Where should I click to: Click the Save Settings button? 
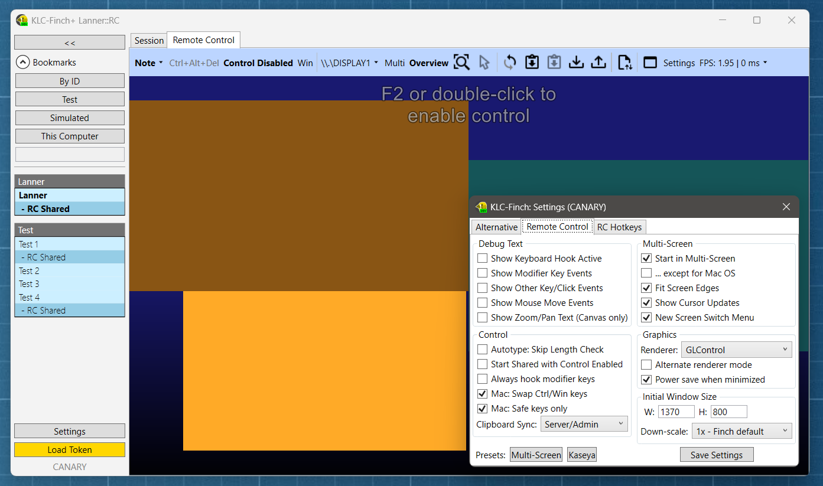click(717, 455)
